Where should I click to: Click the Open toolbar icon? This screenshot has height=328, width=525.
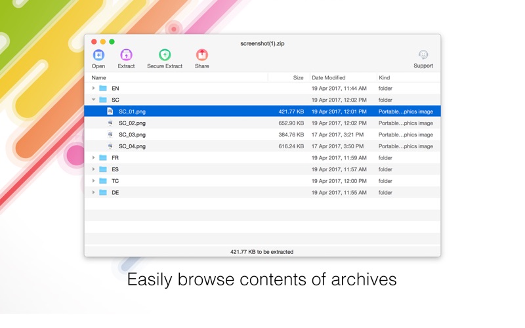pos(98,55)
